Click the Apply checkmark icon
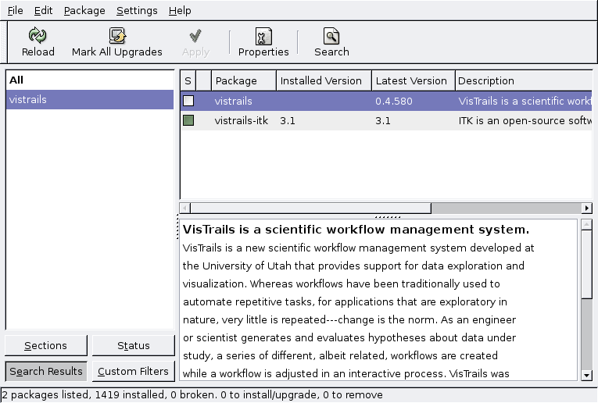This screenshot has width=598, height=403. (x=195, y=36)
